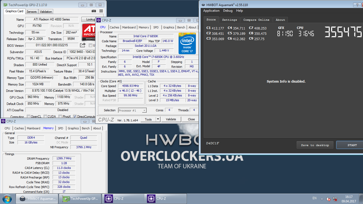
Task: Click the Show desktop strip beside the clock
Action: click(x=361, y=199)
